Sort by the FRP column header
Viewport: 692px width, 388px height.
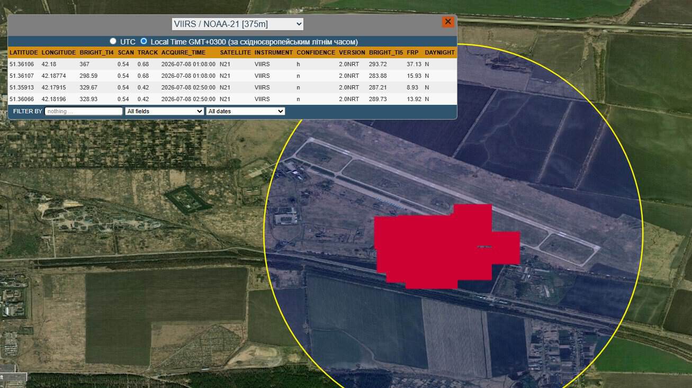[412, 52]
